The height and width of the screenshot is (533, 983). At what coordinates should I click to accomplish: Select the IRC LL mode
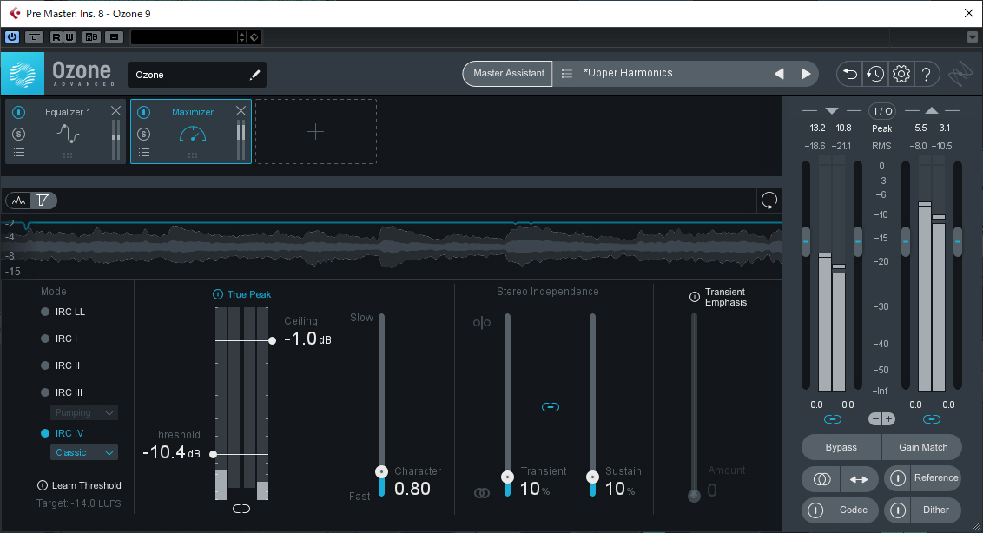[63, 312]
